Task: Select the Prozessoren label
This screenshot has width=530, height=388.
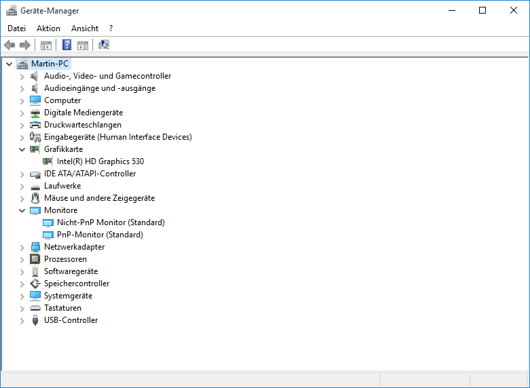Action: [66, 259]
